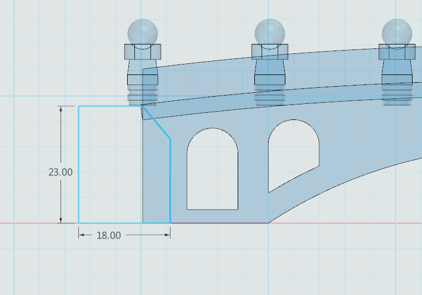Select the sketch's bottom-left corner point
The height and width of the screenshot is (295, 422).
coord(78,223)
